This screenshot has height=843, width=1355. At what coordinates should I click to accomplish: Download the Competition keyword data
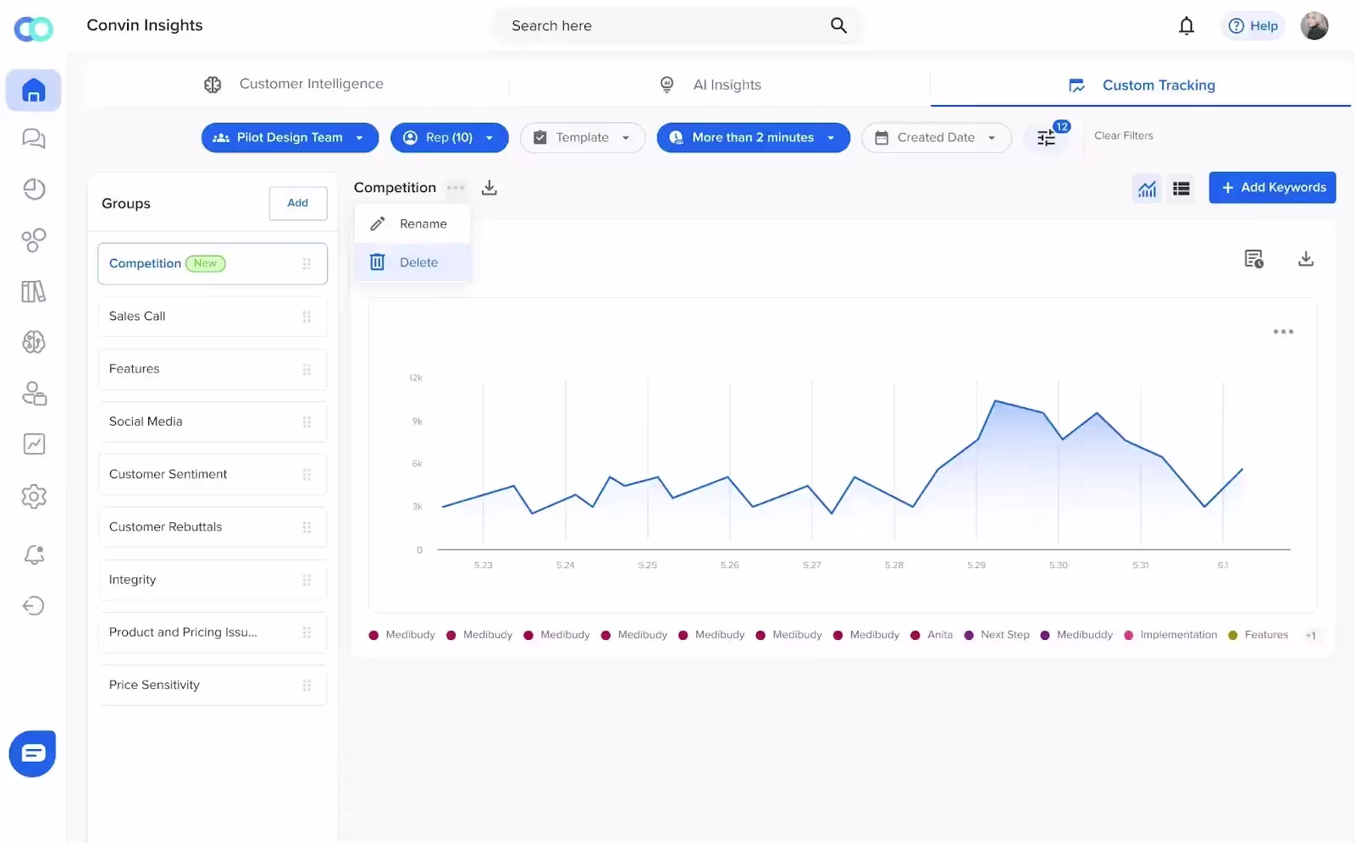coord(489,188)
